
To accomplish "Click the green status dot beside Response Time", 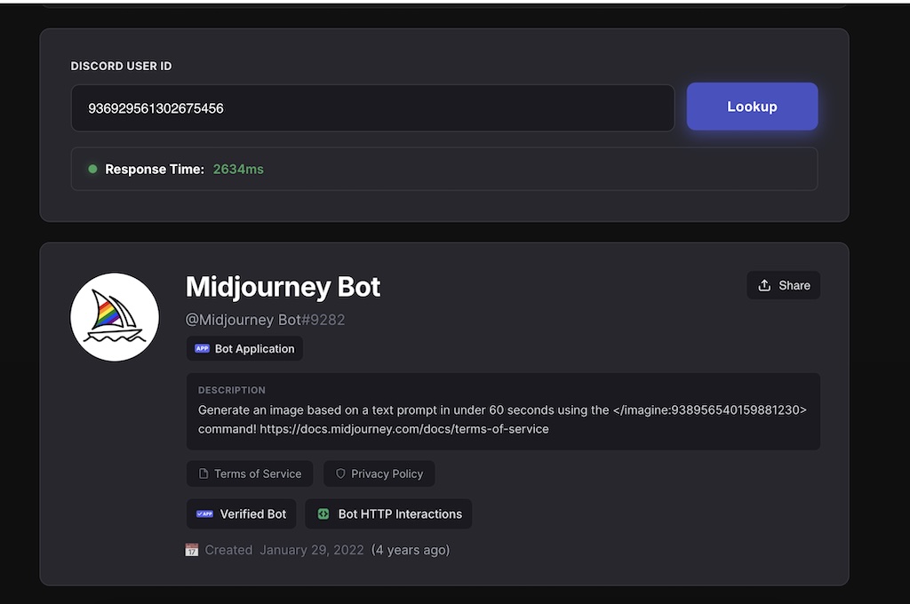I will (x=92, y=169).
